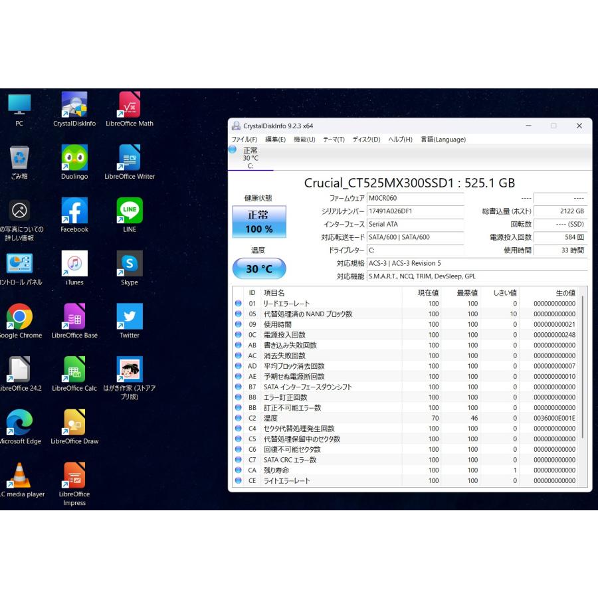Click the serial number field
The height and width of the screenshot is (598, 598).
(x=415, y=211)
